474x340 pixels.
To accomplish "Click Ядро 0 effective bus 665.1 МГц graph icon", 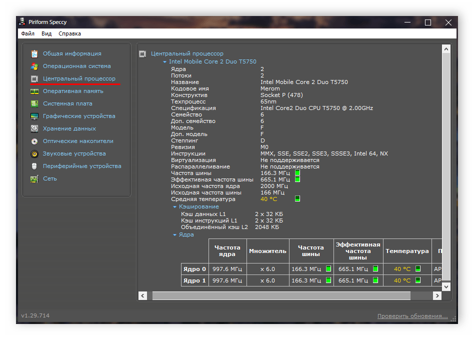I will tap(375, 268).
